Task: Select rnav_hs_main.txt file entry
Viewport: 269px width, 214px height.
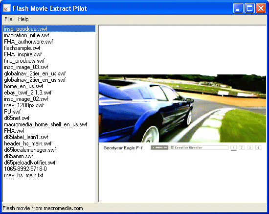Action: 23,175
